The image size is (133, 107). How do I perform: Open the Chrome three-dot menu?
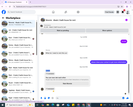point(131,6)
